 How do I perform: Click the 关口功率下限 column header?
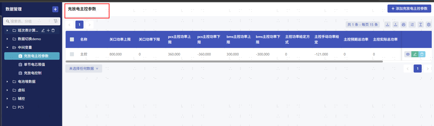[x=149, y=39]
